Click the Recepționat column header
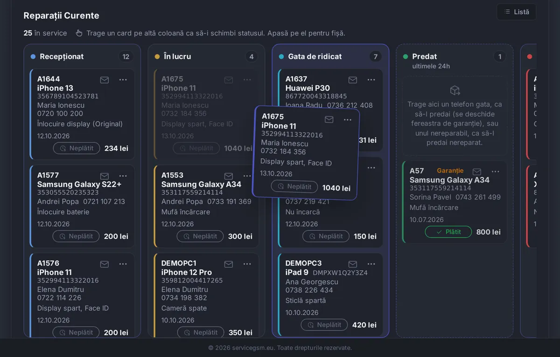The image size is (560, 357). click(x=62, y=56)
